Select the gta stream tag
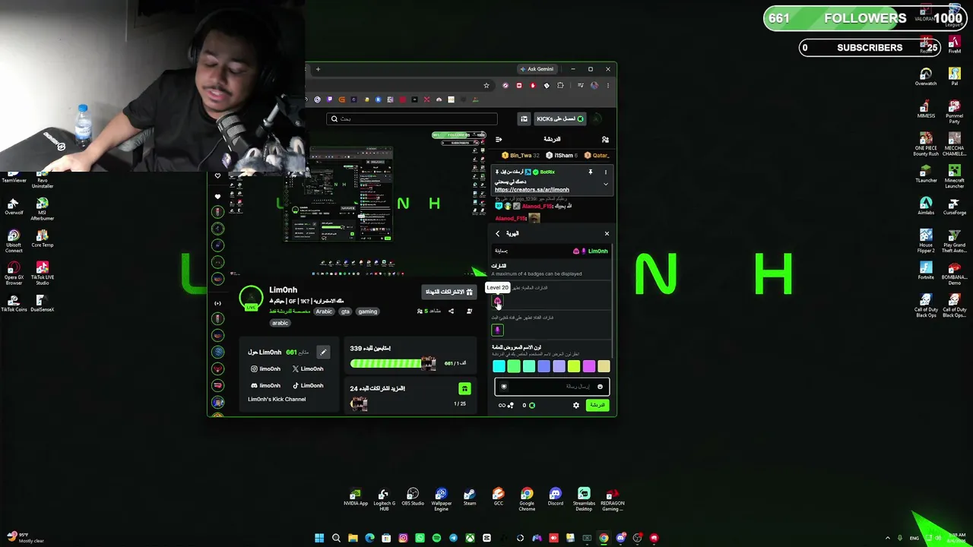The width and height of the screenshot is (973, 547). tap(345, 311)
